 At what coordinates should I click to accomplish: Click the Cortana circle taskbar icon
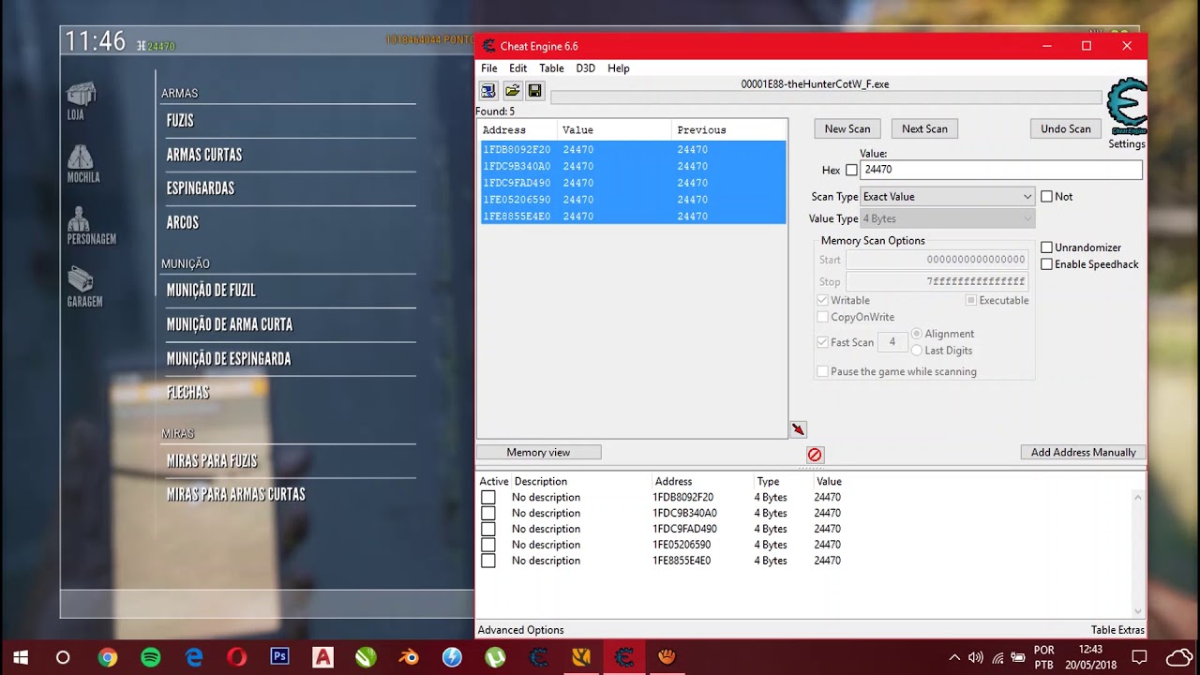[x=63, y=657]
